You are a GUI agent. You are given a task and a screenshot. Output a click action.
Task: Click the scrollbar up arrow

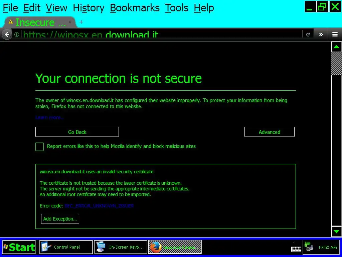tap(336, 47)
